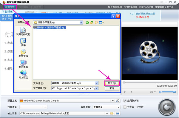Open 网上邻居 network shortcut
The width and height of the screenshot is (179, 118).
point(23,74)
